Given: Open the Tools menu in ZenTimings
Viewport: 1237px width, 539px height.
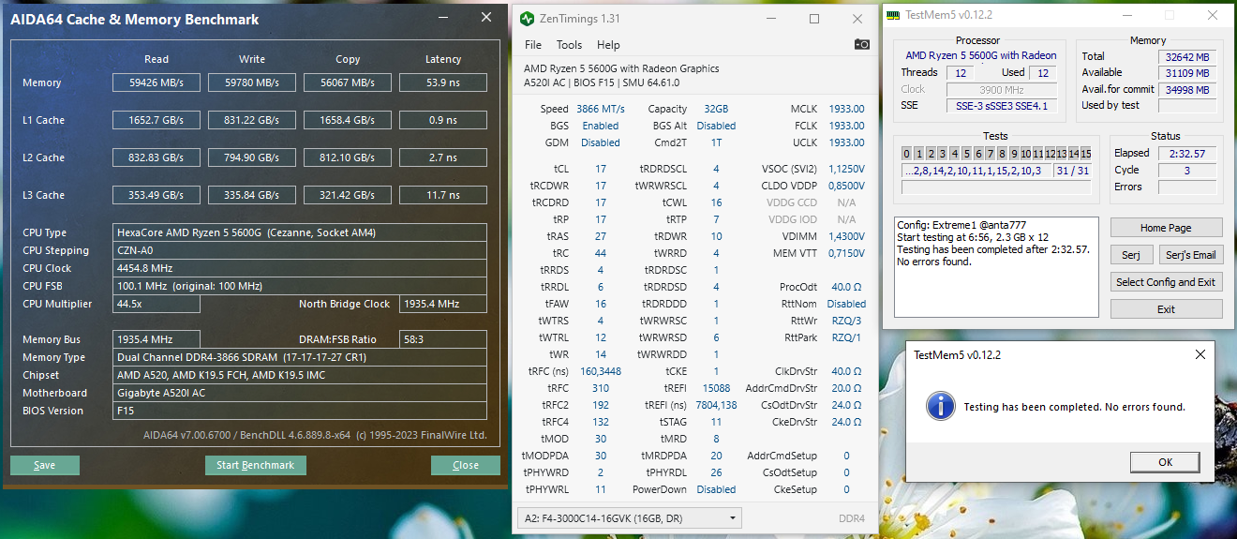Looking at the screenshot, I should [569, 45].
